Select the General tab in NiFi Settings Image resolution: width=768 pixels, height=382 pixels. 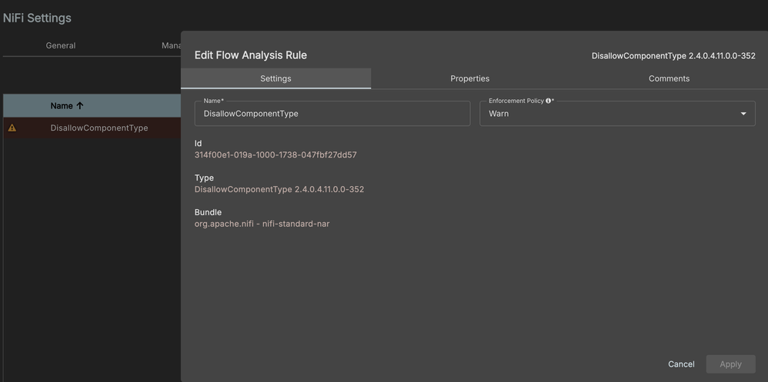[x=61, y=45]
